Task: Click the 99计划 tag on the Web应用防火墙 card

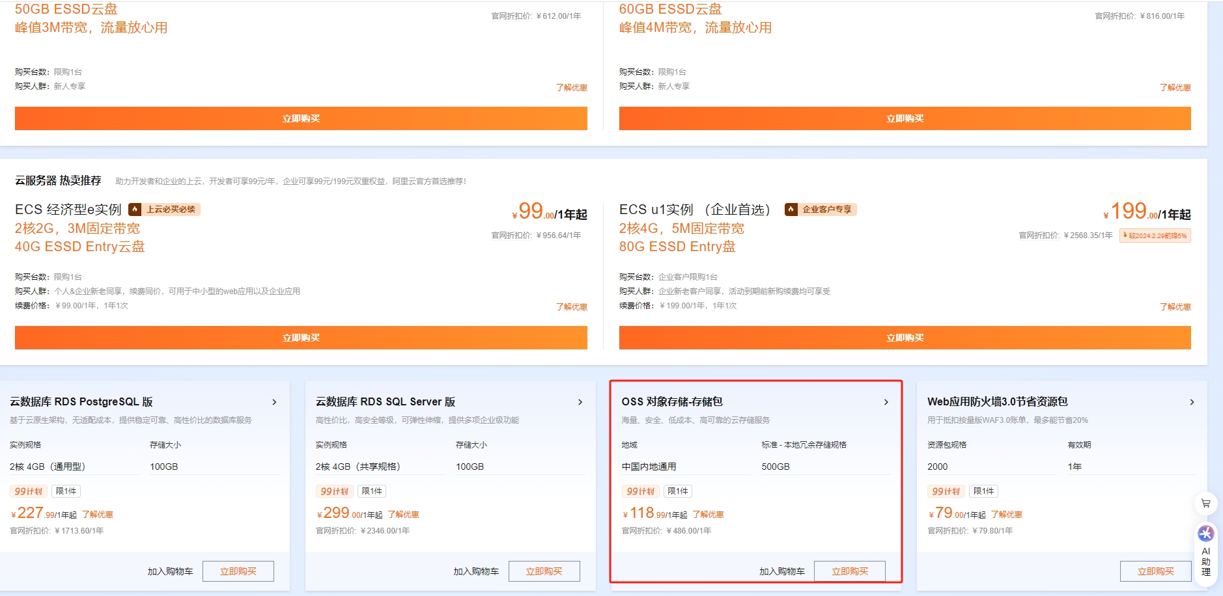Action: pos(946,491)
